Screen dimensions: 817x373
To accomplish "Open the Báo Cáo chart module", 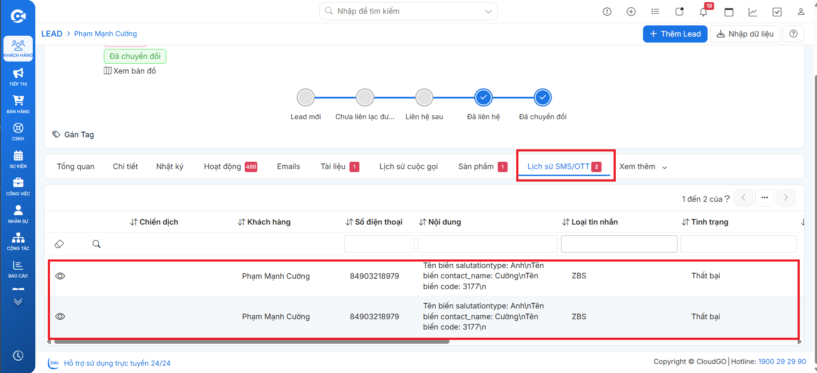I will [x=18, y=269].
